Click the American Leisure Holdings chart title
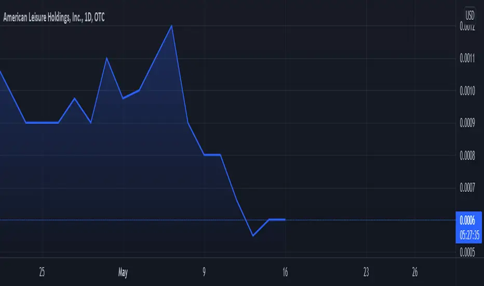 pos(53,17)
